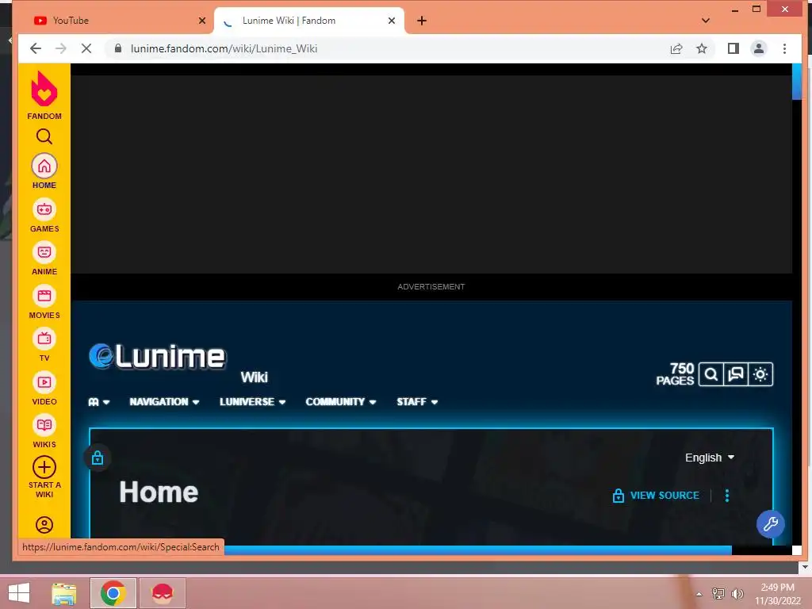Click the Fandom flame logo
Image resolution: width=812 pixels, height=609 pixels.
click(x=44, y=89)
